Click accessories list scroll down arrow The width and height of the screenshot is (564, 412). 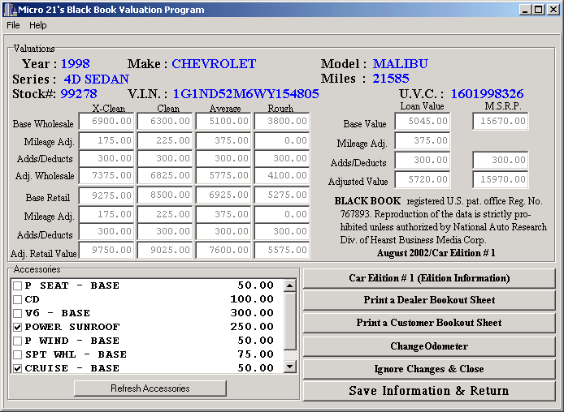click(x=290, y=367)
